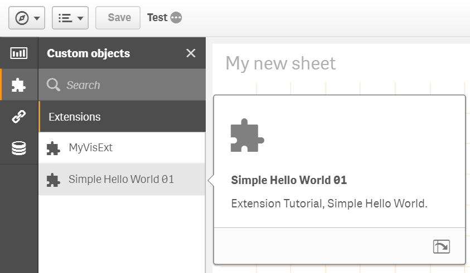Select the Custom objects puzzle sidebar icon
The height and width of the screenshot is (273, 470).
pos(19,85)
